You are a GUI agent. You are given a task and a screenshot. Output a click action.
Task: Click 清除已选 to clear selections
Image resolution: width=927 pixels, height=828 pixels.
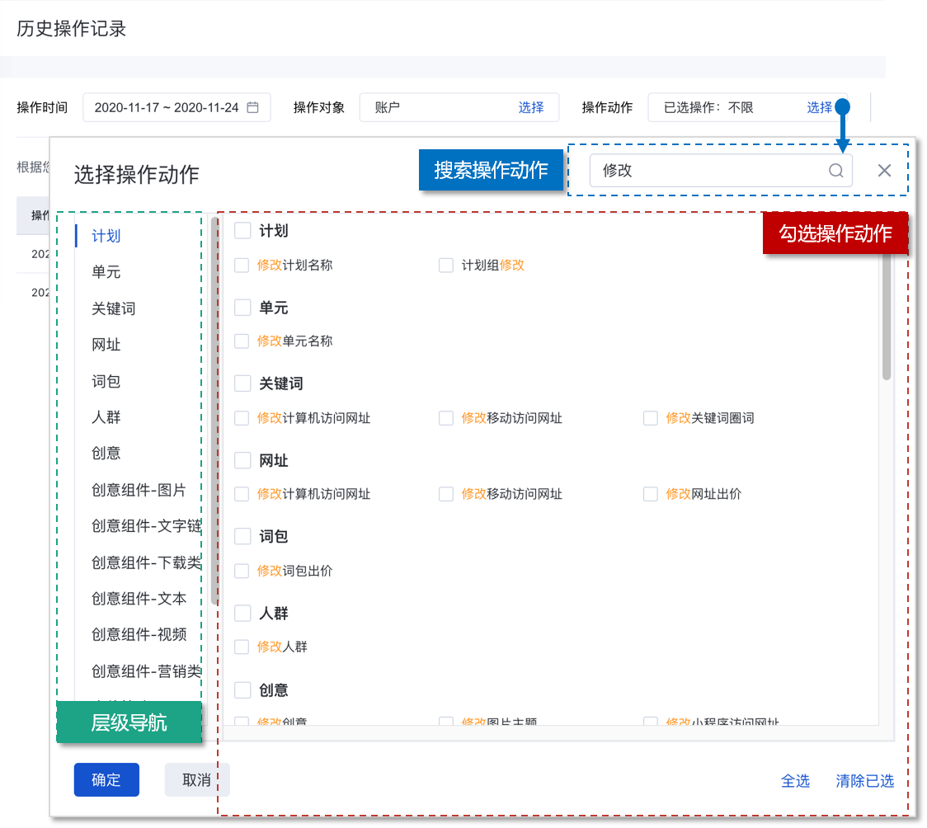coord(864,781)
